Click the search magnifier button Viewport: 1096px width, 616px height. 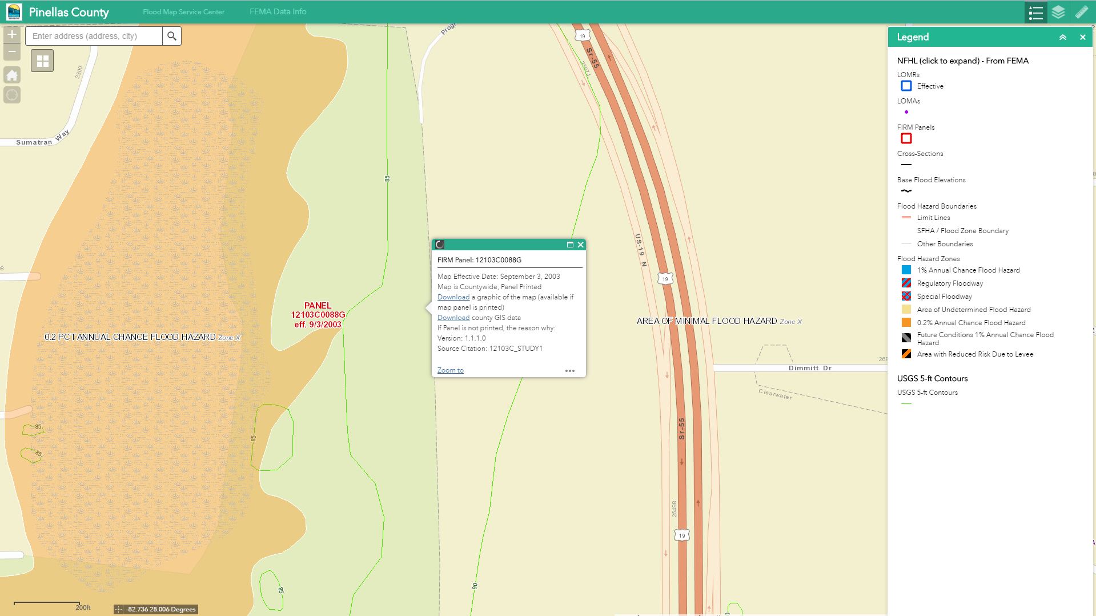tap(172, 36)
